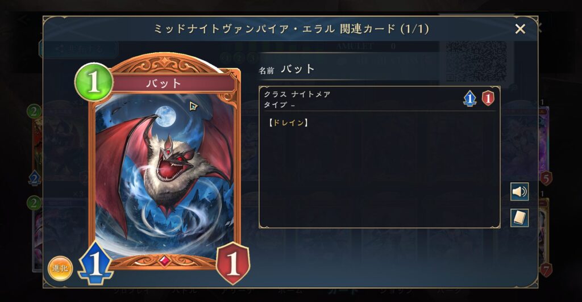The width and height of the screenshot is (582, 302).
Task: Click the 名前 バット name field
Action: [286, 69]
